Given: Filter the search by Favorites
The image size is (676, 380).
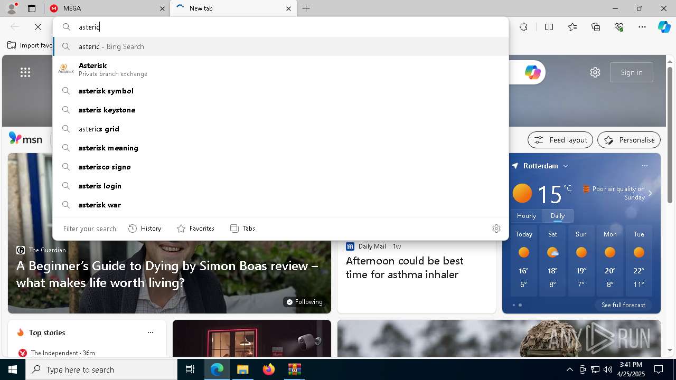Looking at the screenshot, I should coord(195,229).
